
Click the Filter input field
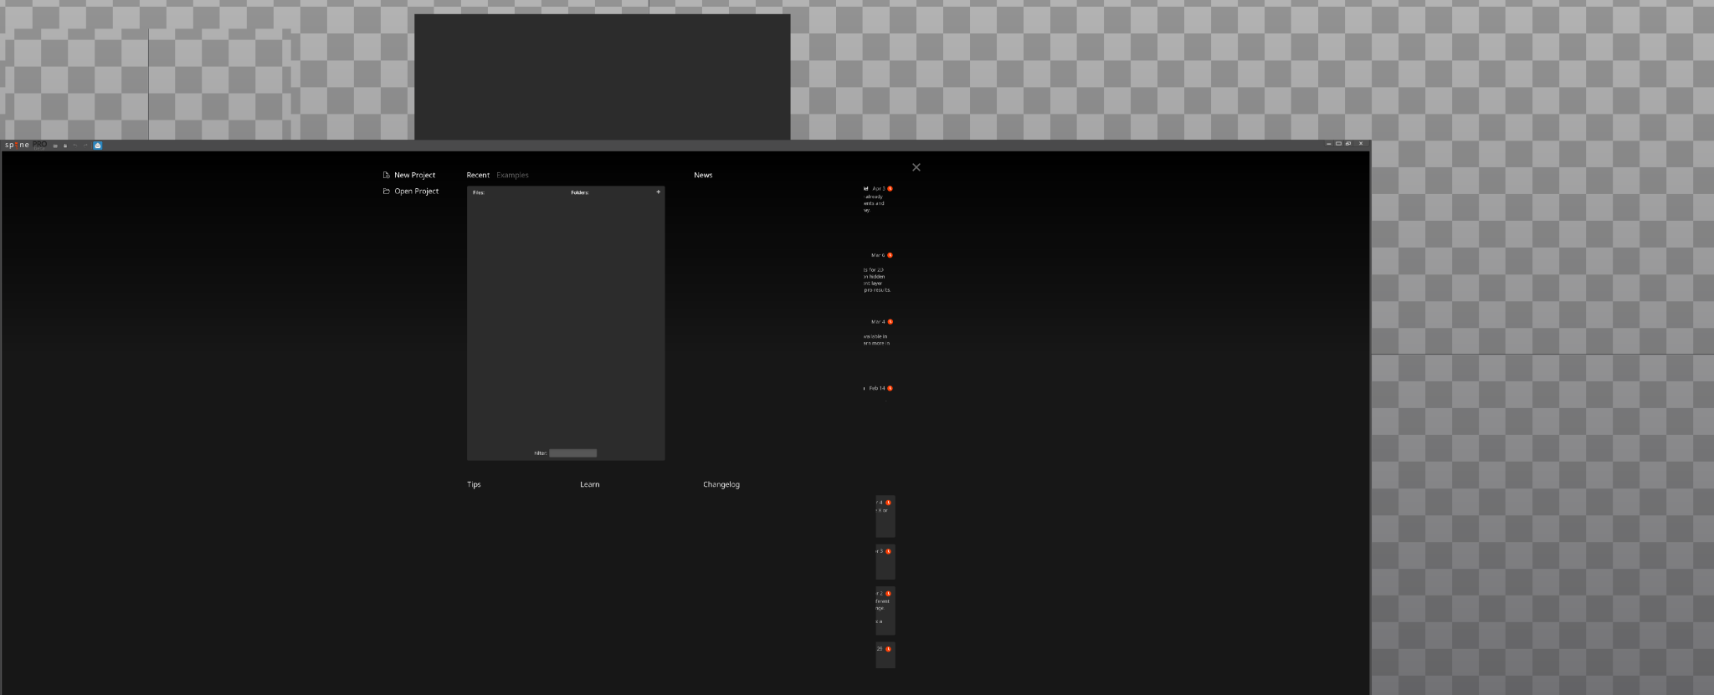[x=573, y=453]
